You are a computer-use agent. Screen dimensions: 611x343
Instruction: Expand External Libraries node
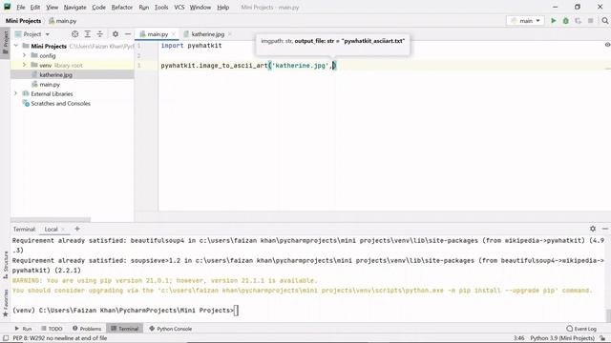click(x=15, y=93)
